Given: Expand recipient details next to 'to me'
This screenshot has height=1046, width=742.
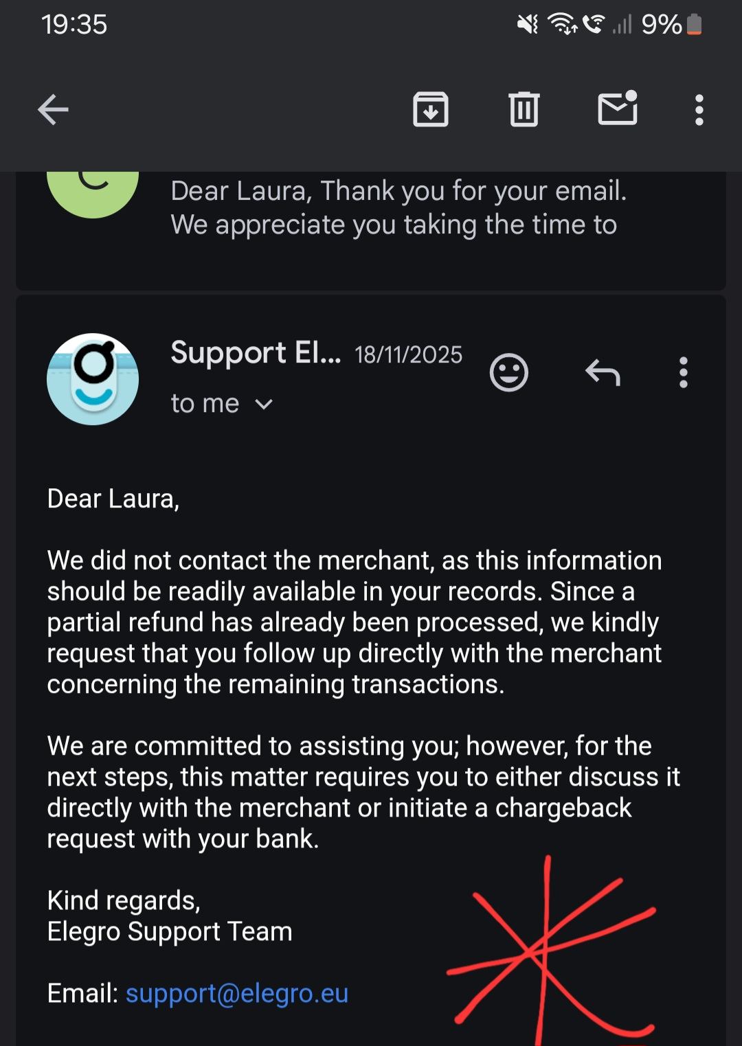Looking at the screenshot, I should pyautogui.click(x=264, y=405).
